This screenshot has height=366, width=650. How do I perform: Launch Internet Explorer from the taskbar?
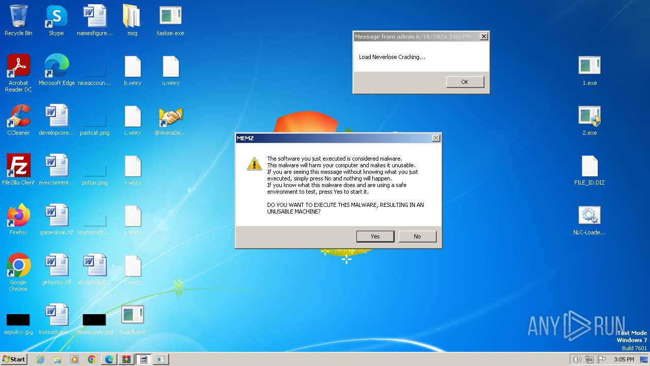(x=40, y=359)
